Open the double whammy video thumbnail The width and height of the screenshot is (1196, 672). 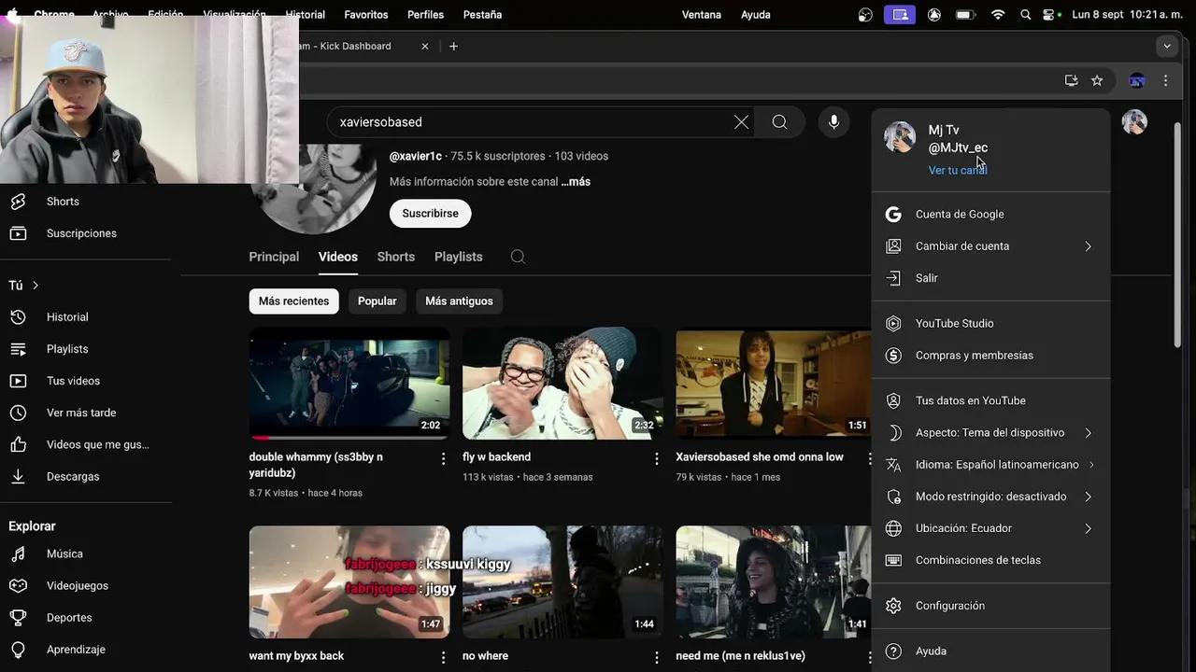[349, 384]
